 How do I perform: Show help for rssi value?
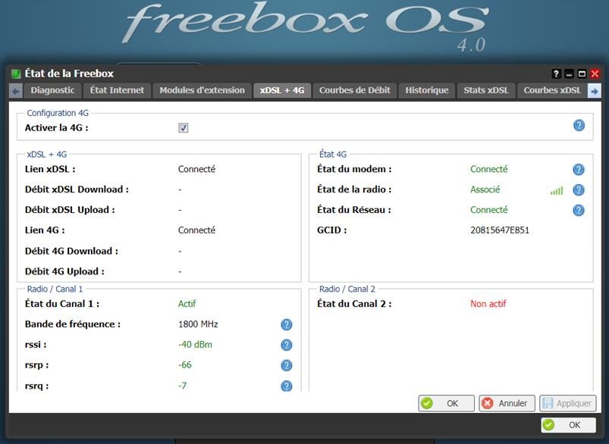point(286,345)
